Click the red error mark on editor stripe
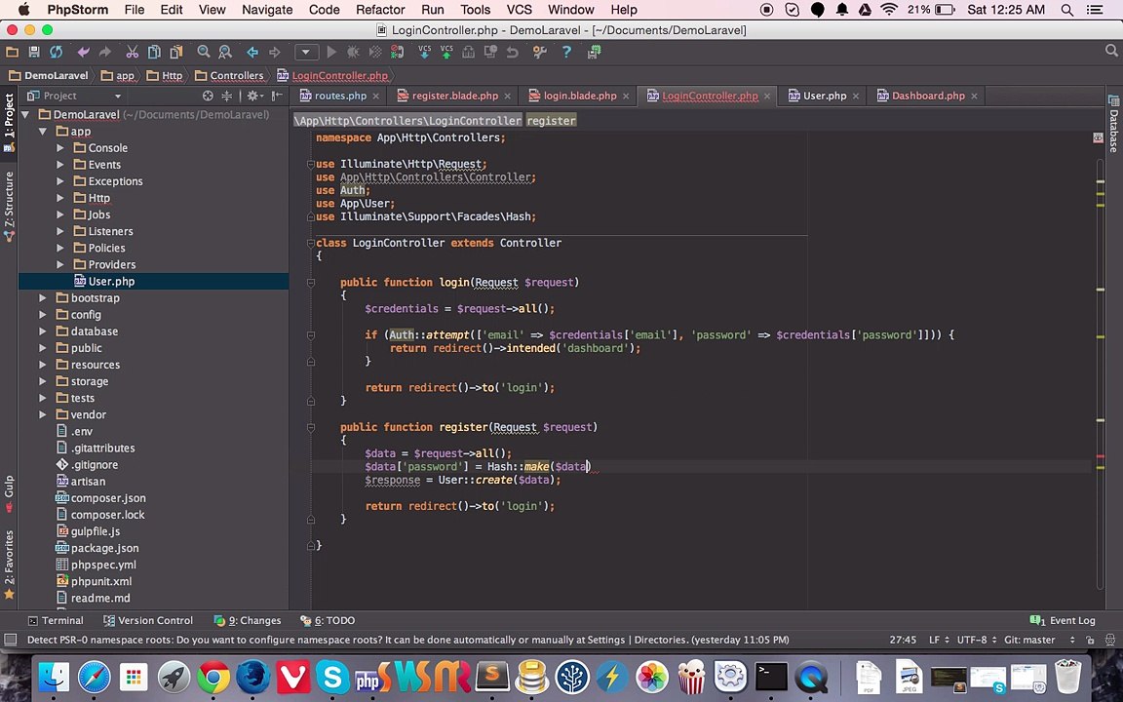 pyautogui.click(x=1101, y=456)
